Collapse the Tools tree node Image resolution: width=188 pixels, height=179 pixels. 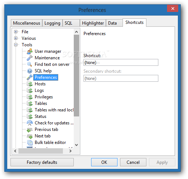(16, 45)
